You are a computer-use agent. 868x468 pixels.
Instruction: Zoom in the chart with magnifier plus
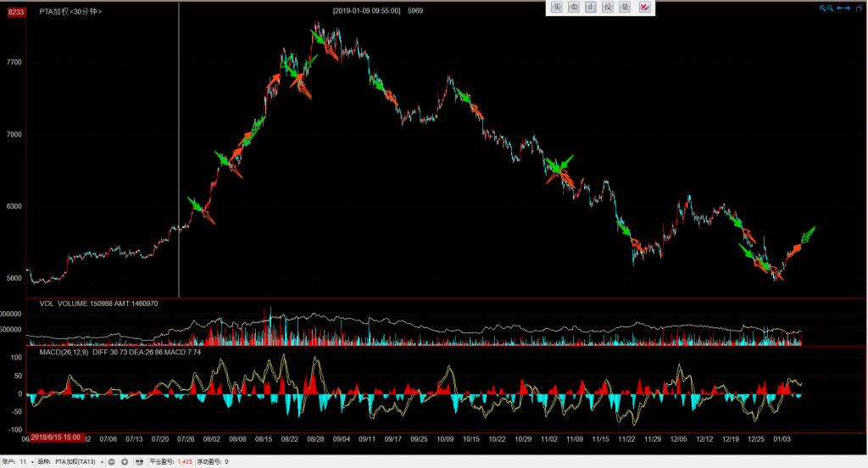[x=822, y=8]
